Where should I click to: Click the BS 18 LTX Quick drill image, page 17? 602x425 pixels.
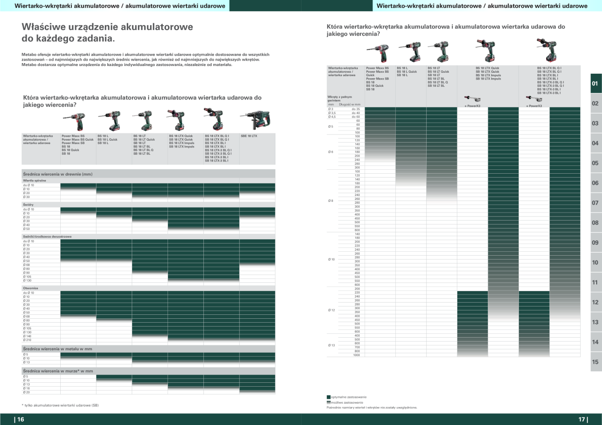click(x=485, y=51)
